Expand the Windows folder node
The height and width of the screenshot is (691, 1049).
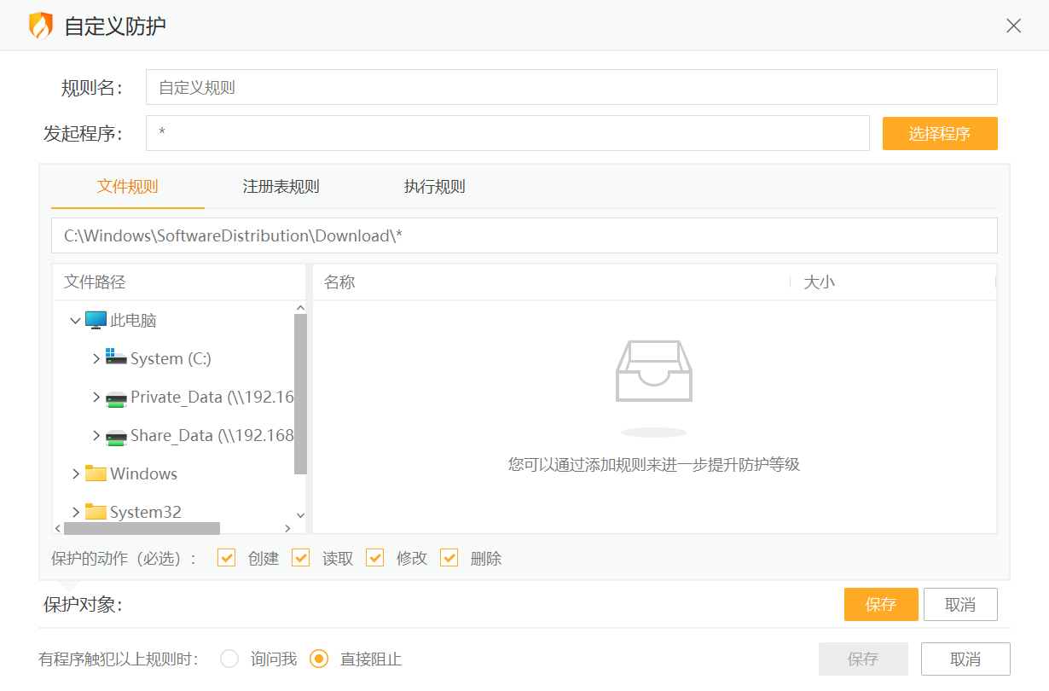(x=75, y=473)
